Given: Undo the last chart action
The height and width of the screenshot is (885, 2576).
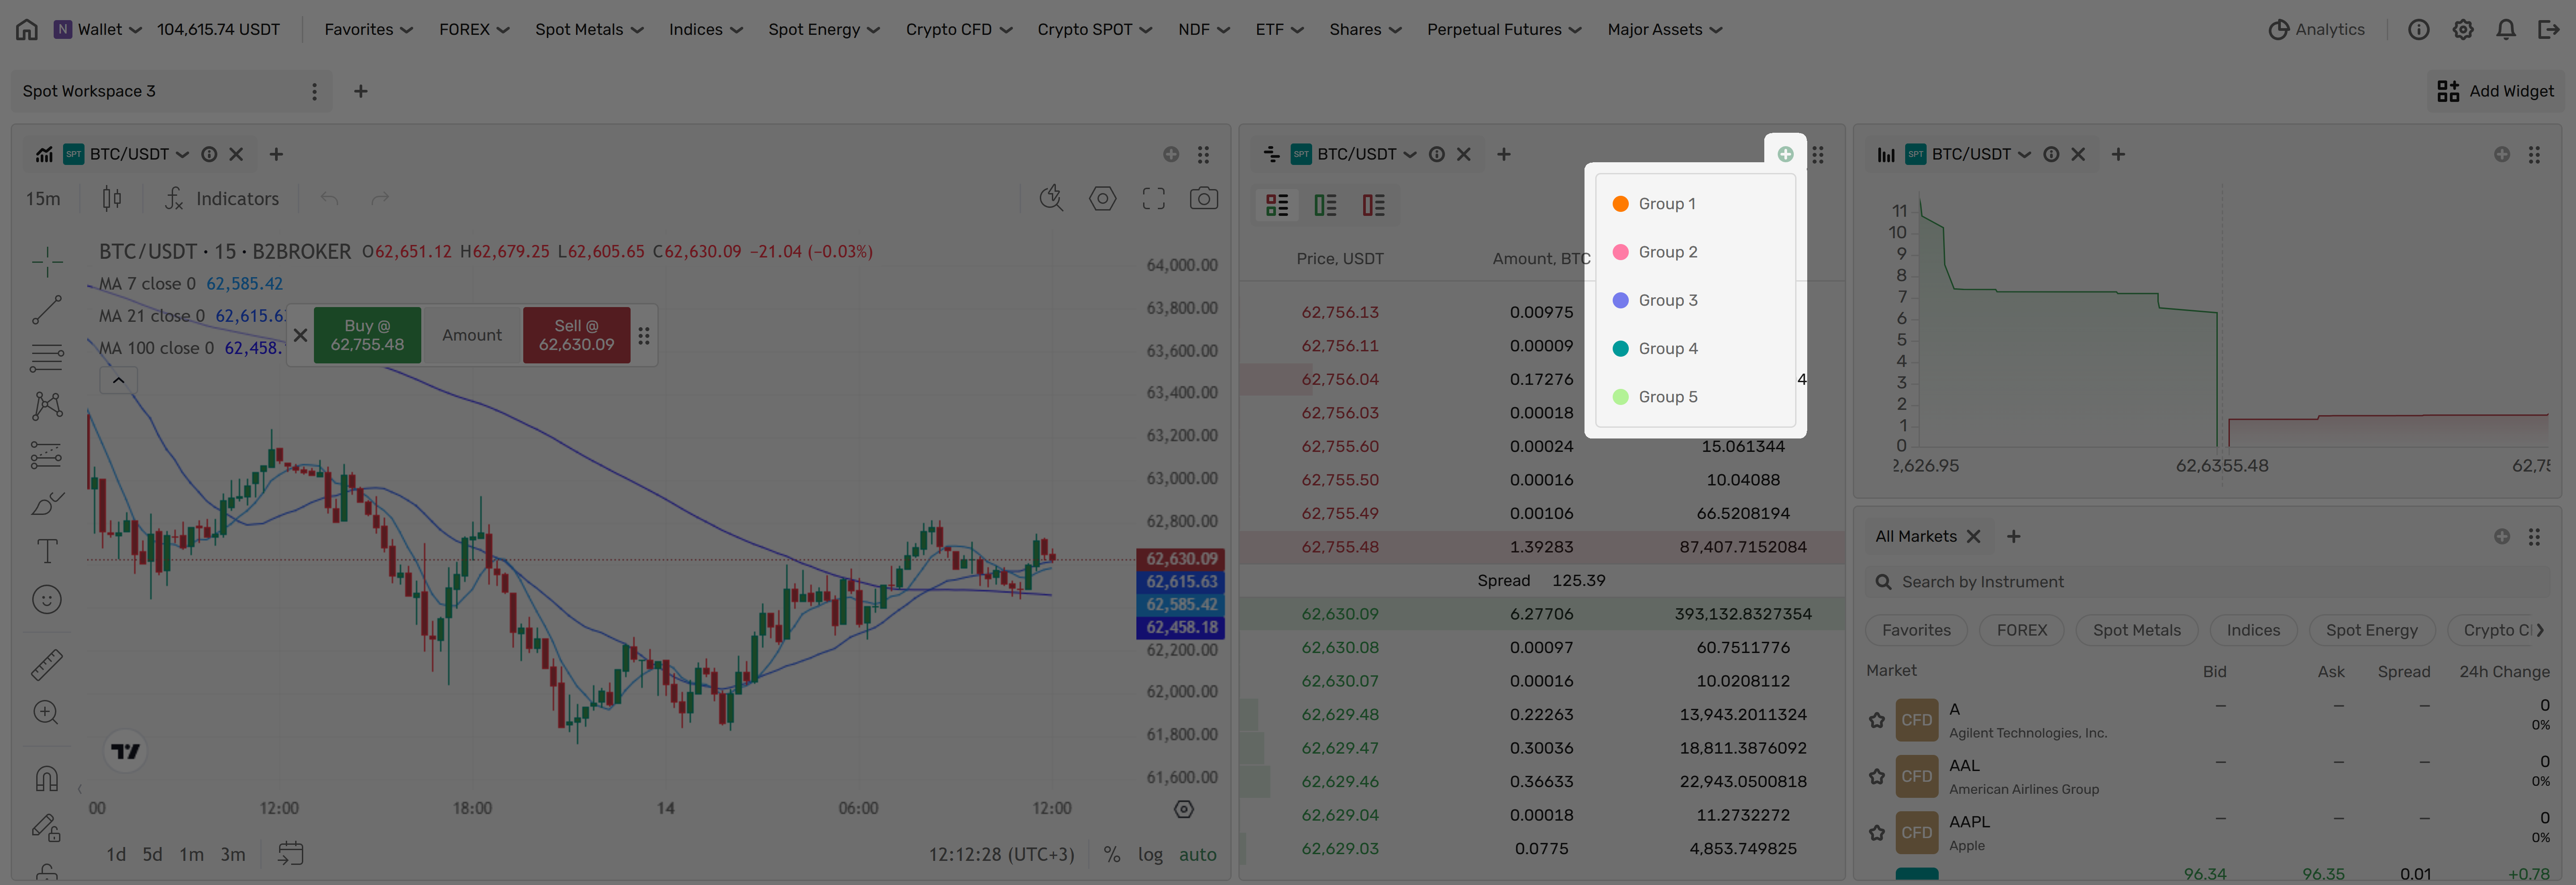Looking at the screenshot, I should point(329,199).
